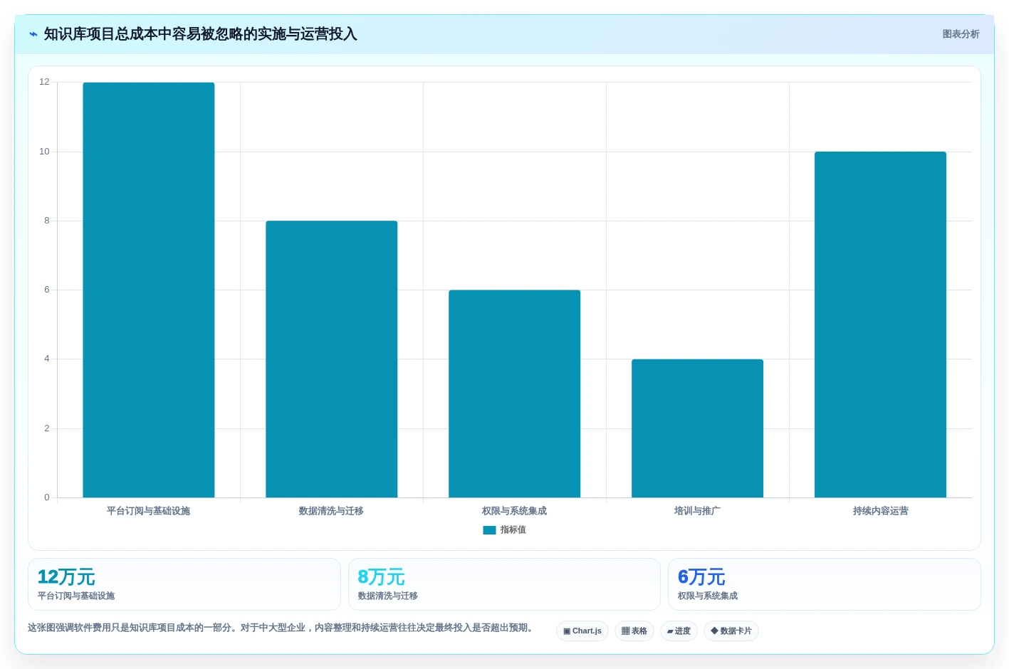Click the 持续内容运营 axis label
Image resolution: width=1009 pixels, height=669 pixels.
(x=881, y=511)
